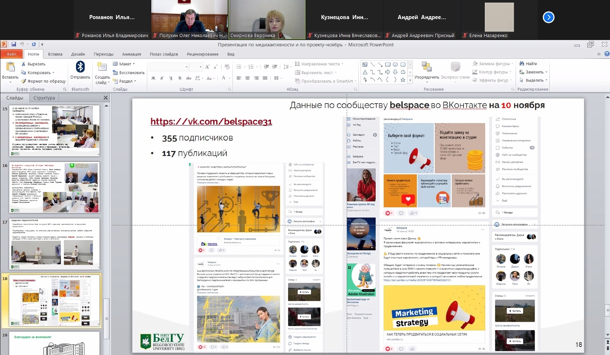
Task: Click the Найти binoculars icon
Action: click(x=521, y=64)
